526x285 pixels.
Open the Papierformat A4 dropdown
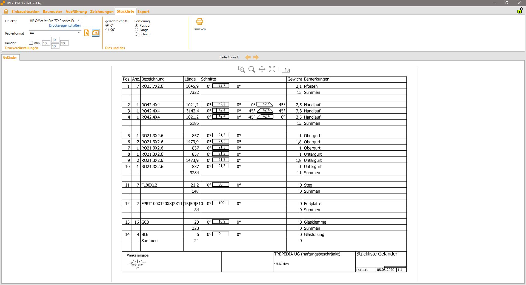click(79, 33)
